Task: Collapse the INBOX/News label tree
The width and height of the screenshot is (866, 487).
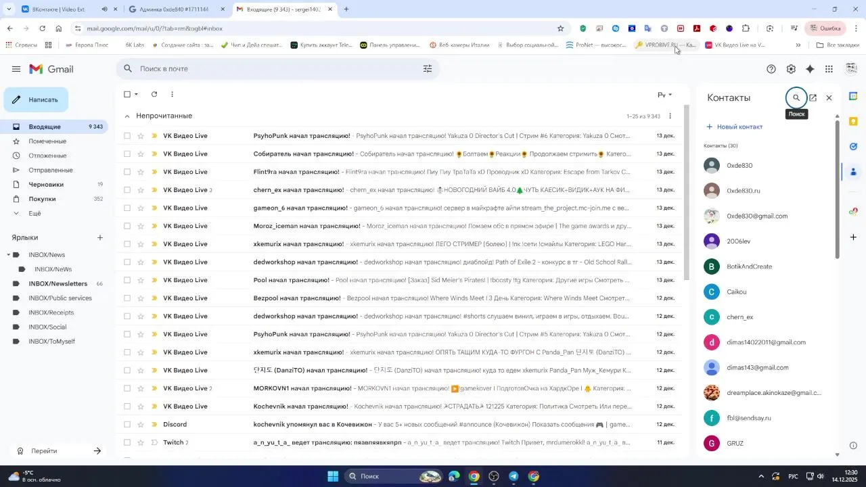Action: click(x=8, y=255)
